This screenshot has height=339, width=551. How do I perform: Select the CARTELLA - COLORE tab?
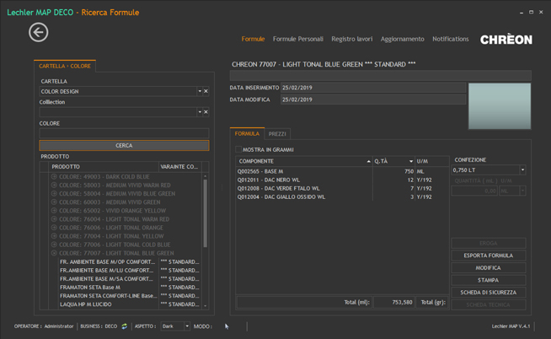point(65,66)
